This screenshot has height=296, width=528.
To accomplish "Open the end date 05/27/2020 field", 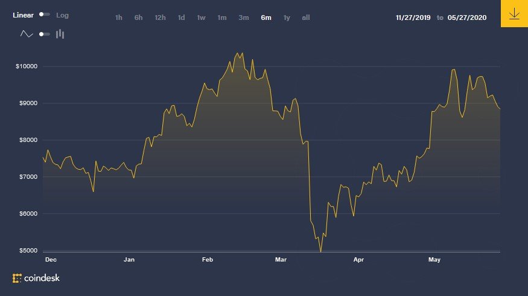I will 467,18.
